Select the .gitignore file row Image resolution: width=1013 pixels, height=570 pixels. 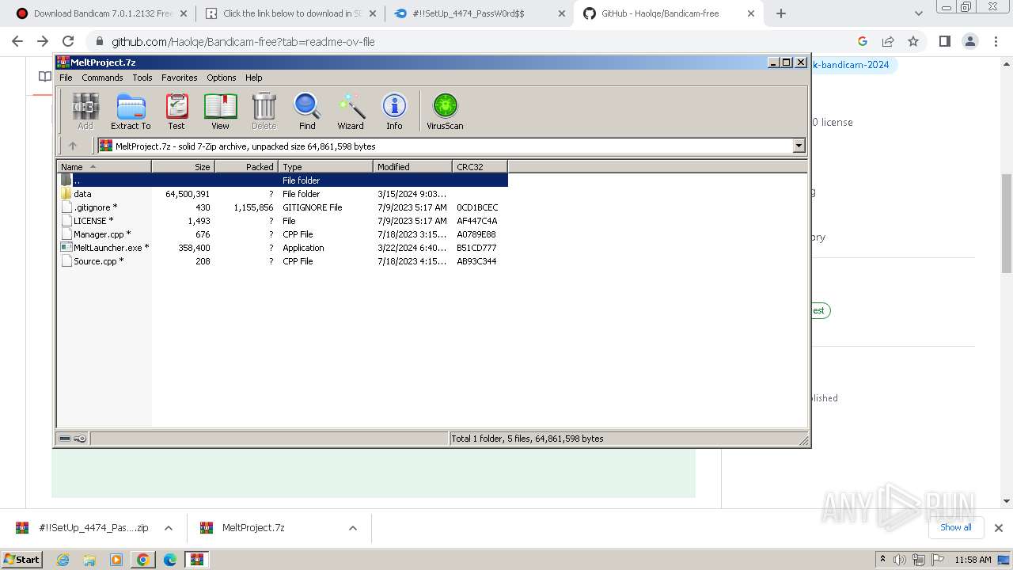[283, 207]
